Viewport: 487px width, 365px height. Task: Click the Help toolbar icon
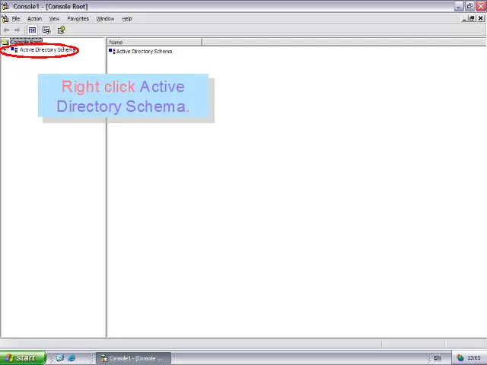(x=61, y=30)
